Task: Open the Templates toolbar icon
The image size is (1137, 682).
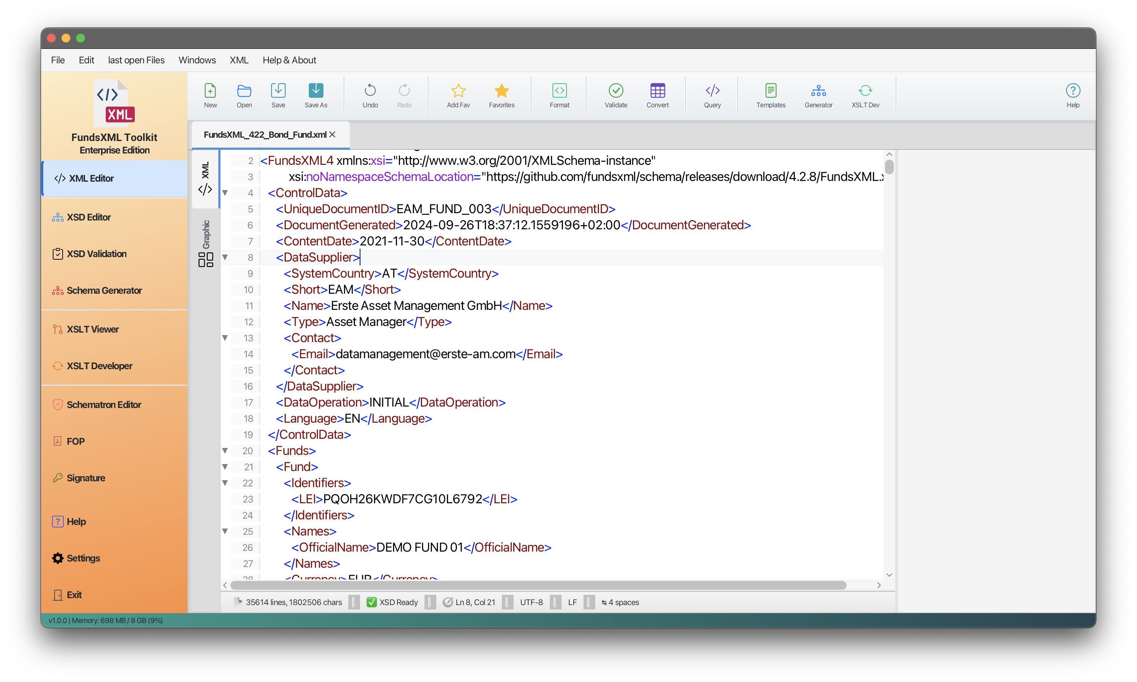Action: click(x=771, y=91)
